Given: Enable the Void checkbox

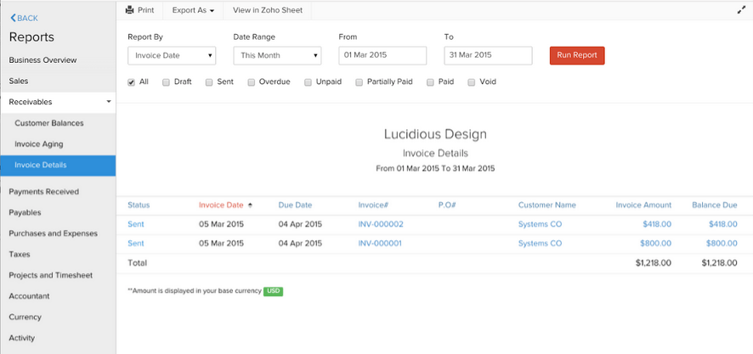Looking at the screenshot, I should 472,82.
